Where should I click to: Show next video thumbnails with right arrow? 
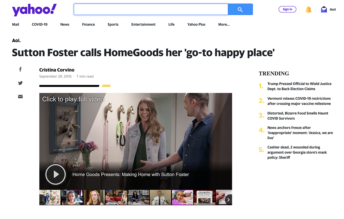228,200
